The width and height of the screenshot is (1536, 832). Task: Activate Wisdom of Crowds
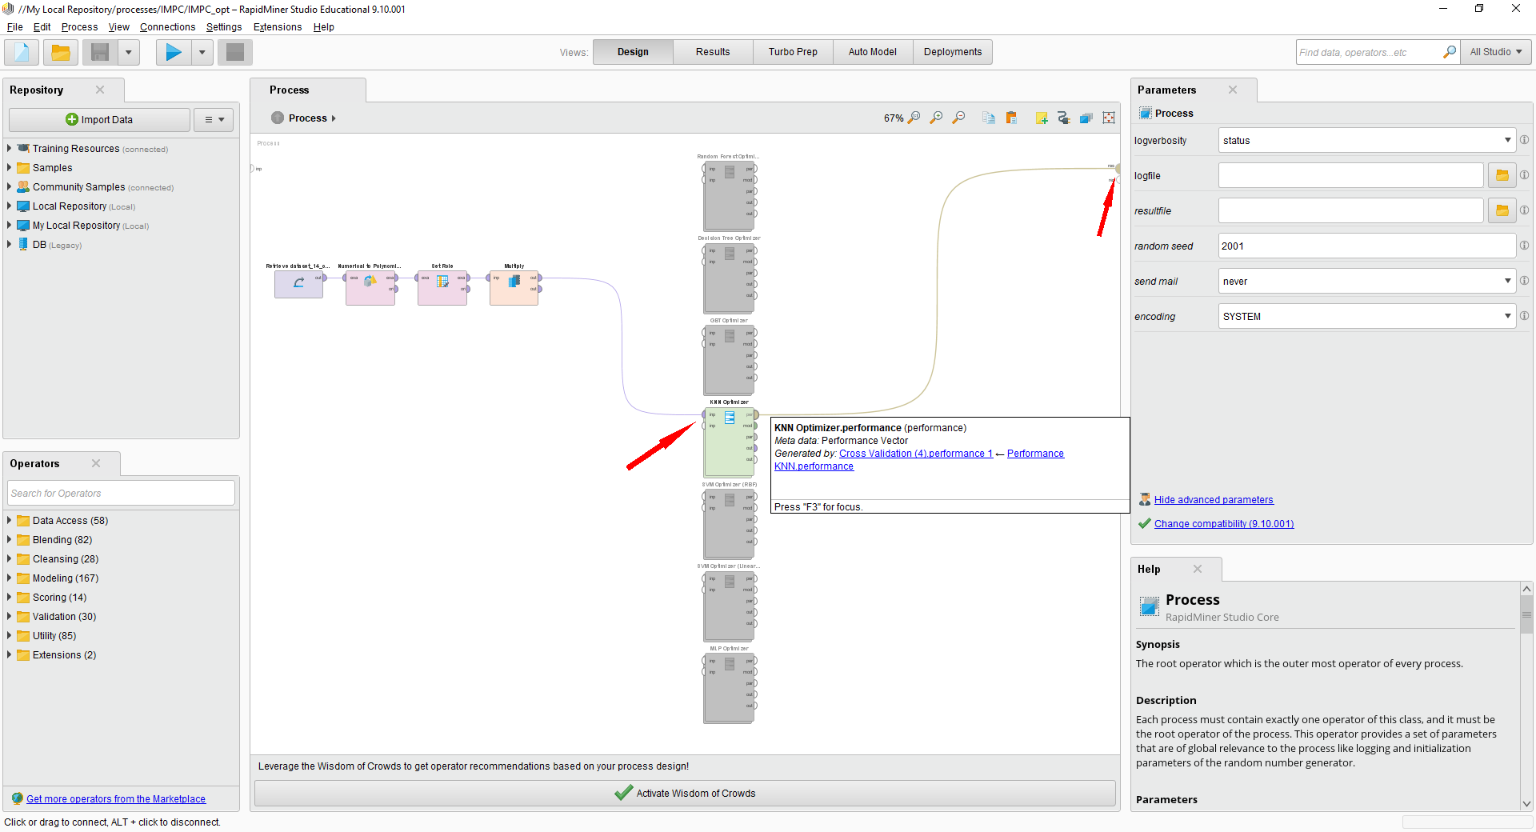(x=685, y=793)
